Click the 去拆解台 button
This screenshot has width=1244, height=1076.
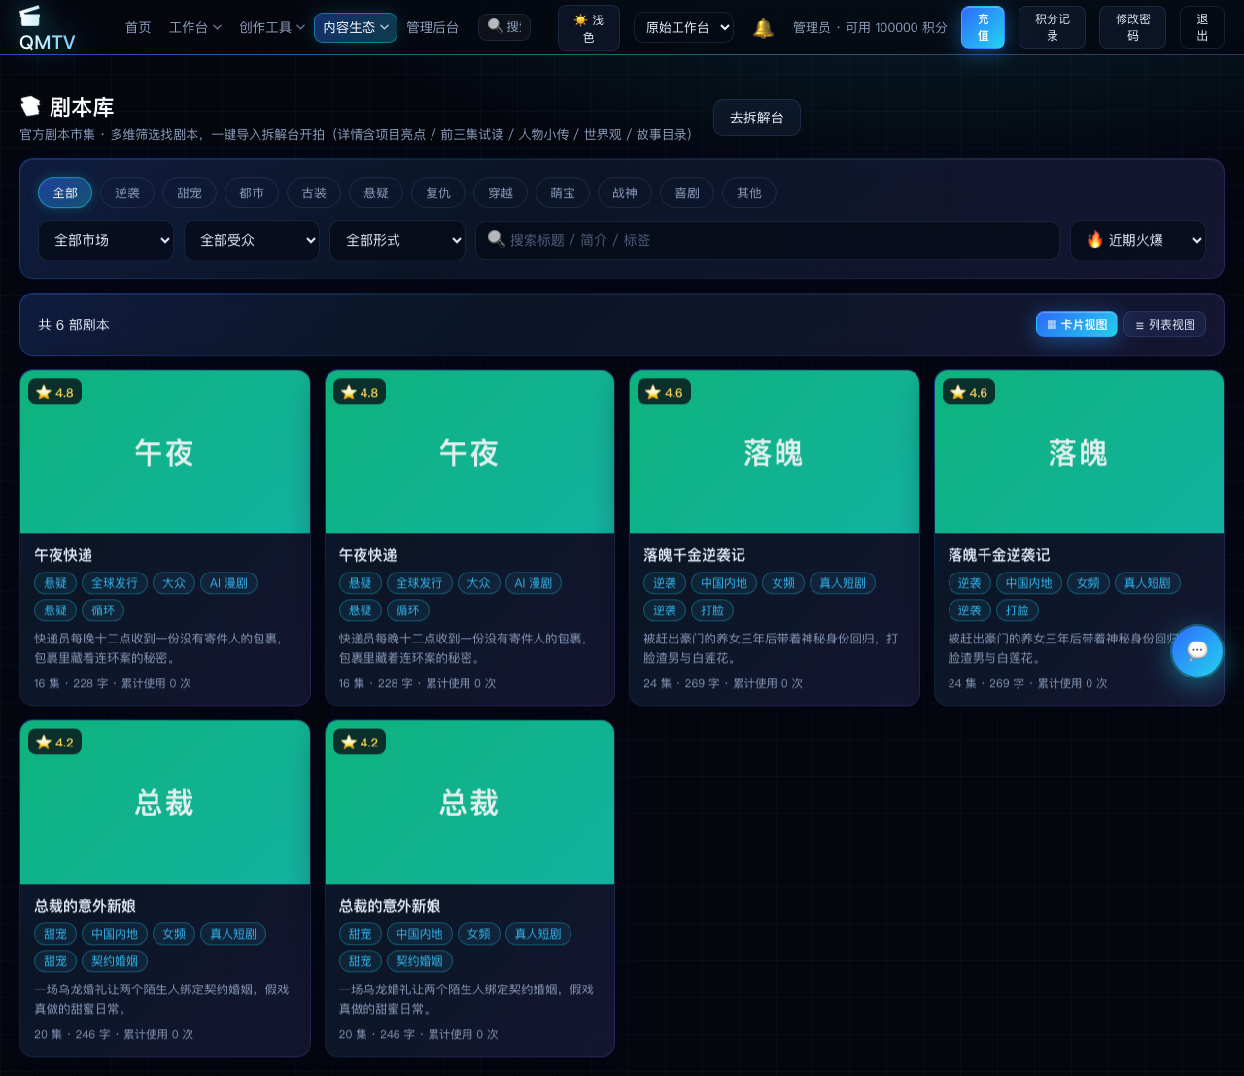tap(757, 118)
